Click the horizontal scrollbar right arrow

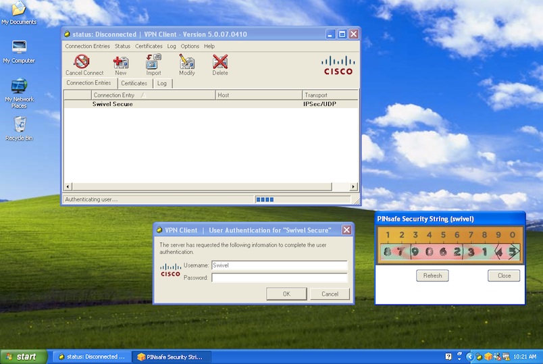[x=353, y=186]
